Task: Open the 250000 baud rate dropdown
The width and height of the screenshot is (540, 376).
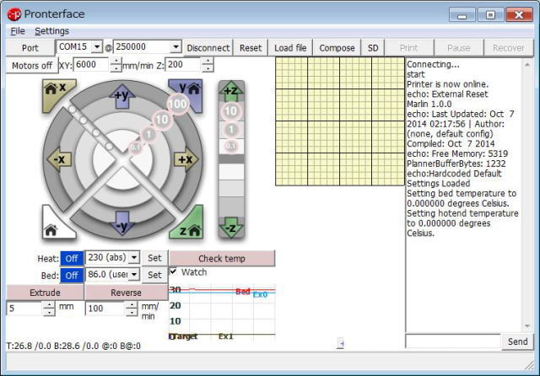Action: [175, 46]
